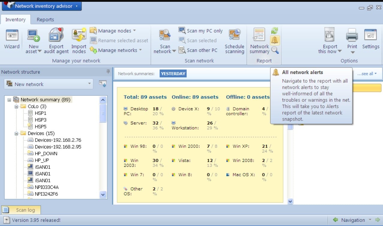Click the Domain controller: label
Screen dimensions: 383x226
pyautogui.click(x=238, y=111)
